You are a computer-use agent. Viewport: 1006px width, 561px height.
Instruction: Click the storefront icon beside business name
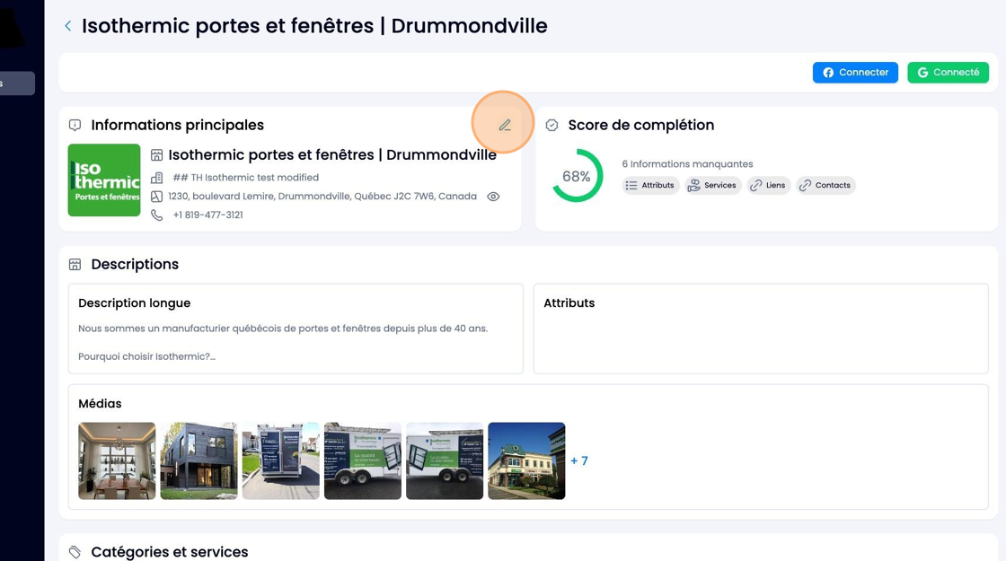pos(156,155)
